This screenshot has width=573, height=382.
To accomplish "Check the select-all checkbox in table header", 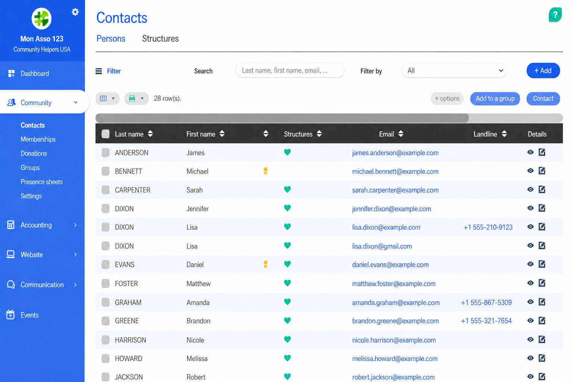I will tap(106, 134).
